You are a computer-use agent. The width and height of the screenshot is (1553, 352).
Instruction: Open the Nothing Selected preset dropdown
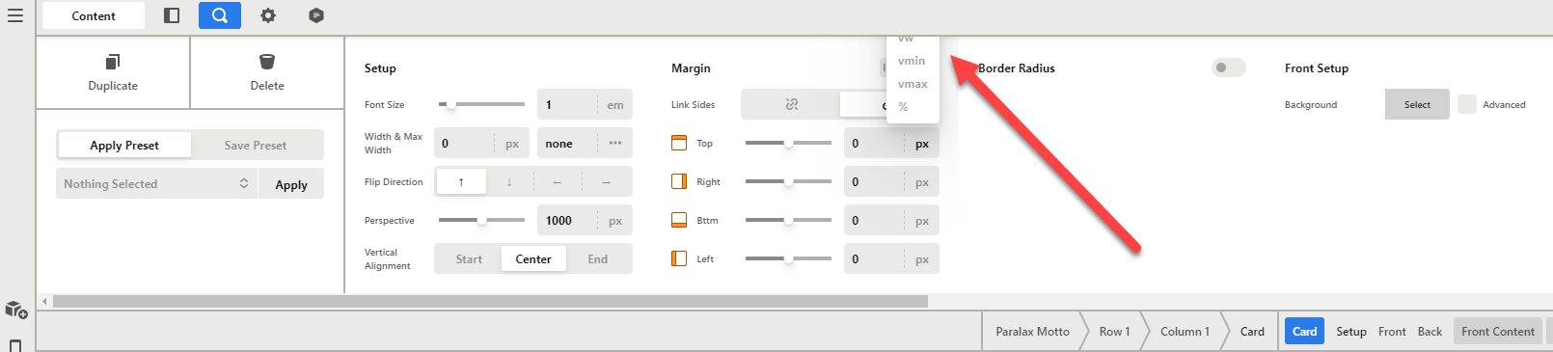point(156,183)
